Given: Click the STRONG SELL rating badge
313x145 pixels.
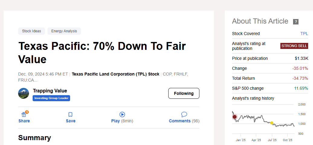Looking at the screenshot, I should pyautogui.click(x=294, y=46).
